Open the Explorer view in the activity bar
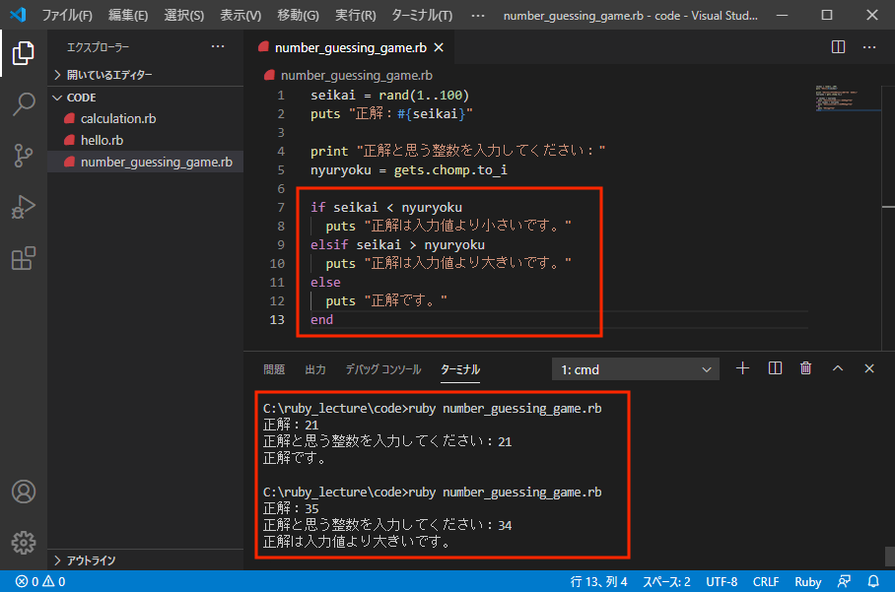The image size is (895, 592). (24, 53)
